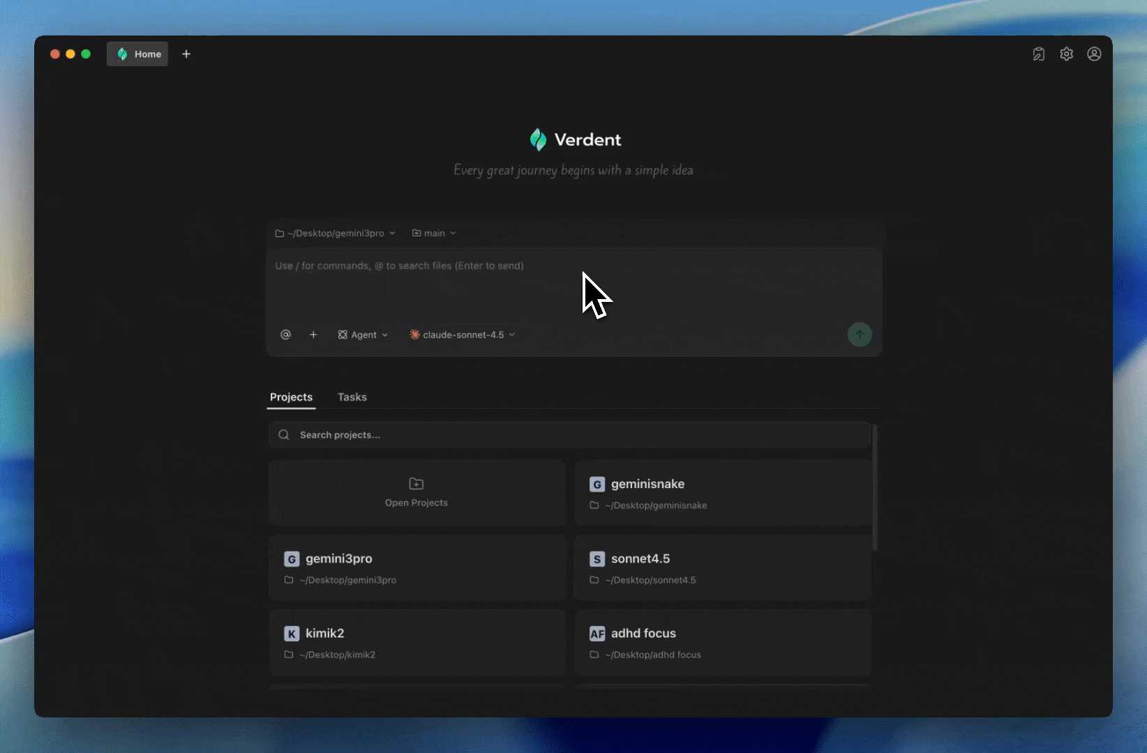
Task: Click the path text "~/Desktop/sonnet4.5"
Action: [650, 580]
